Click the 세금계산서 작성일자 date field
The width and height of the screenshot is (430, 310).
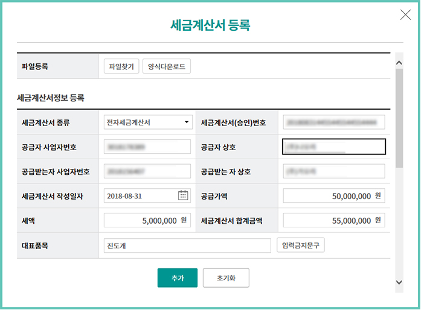[140, 196]
